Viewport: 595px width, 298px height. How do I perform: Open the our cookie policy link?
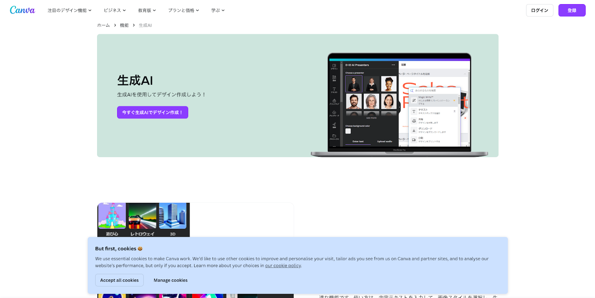pyautogui.click(x=283, y=266)
